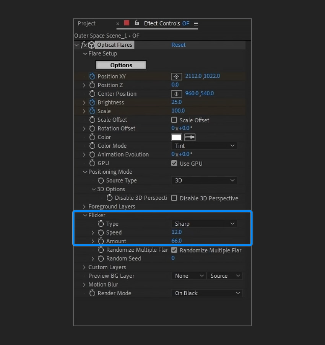
Task: Toggle the Optical Flares fx effect switch
Action: coord(84,45)
